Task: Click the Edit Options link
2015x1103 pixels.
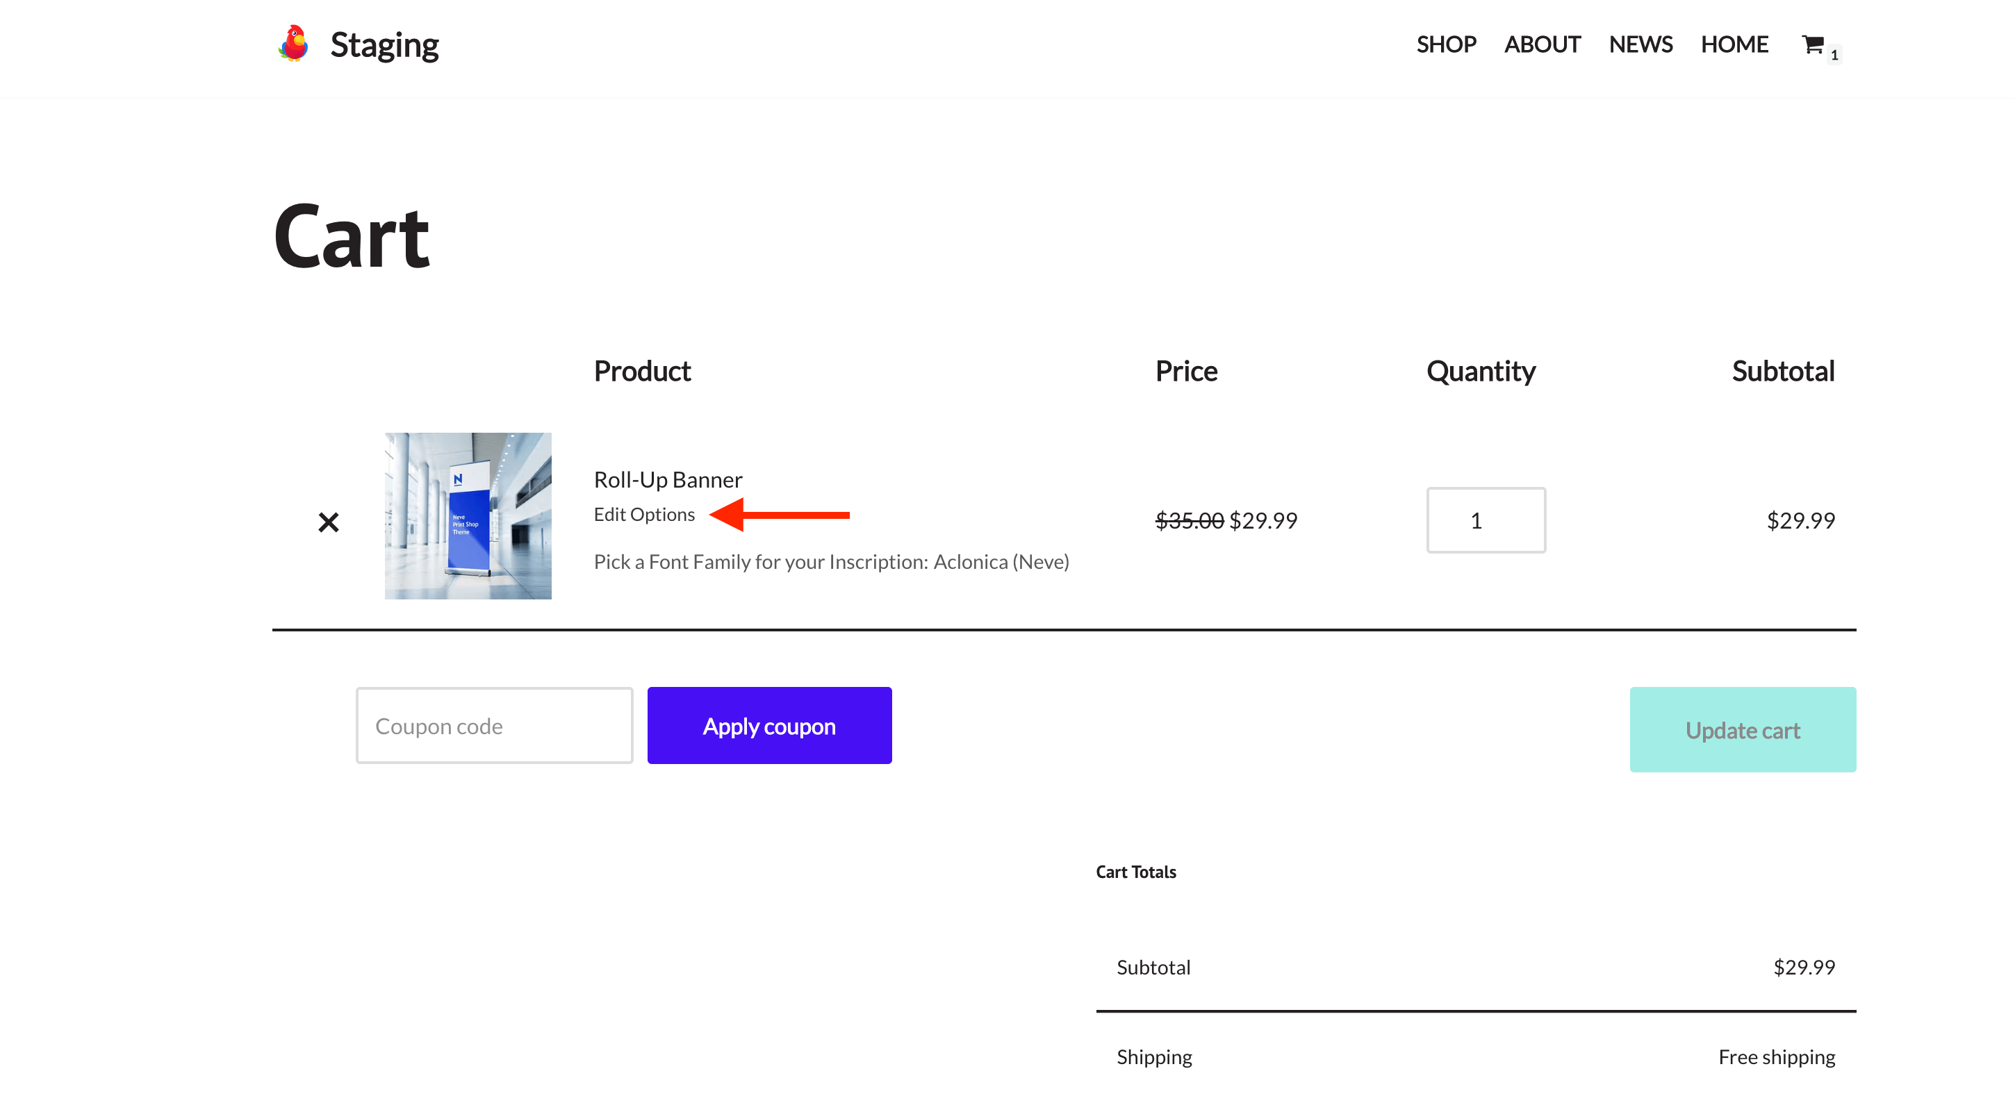Action: pos(644,515)
